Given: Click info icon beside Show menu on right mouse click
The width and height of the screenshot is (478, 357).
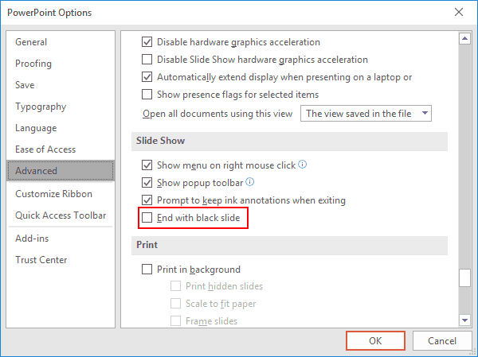Looking at the screenshot, I should click(x=302, y=165).
